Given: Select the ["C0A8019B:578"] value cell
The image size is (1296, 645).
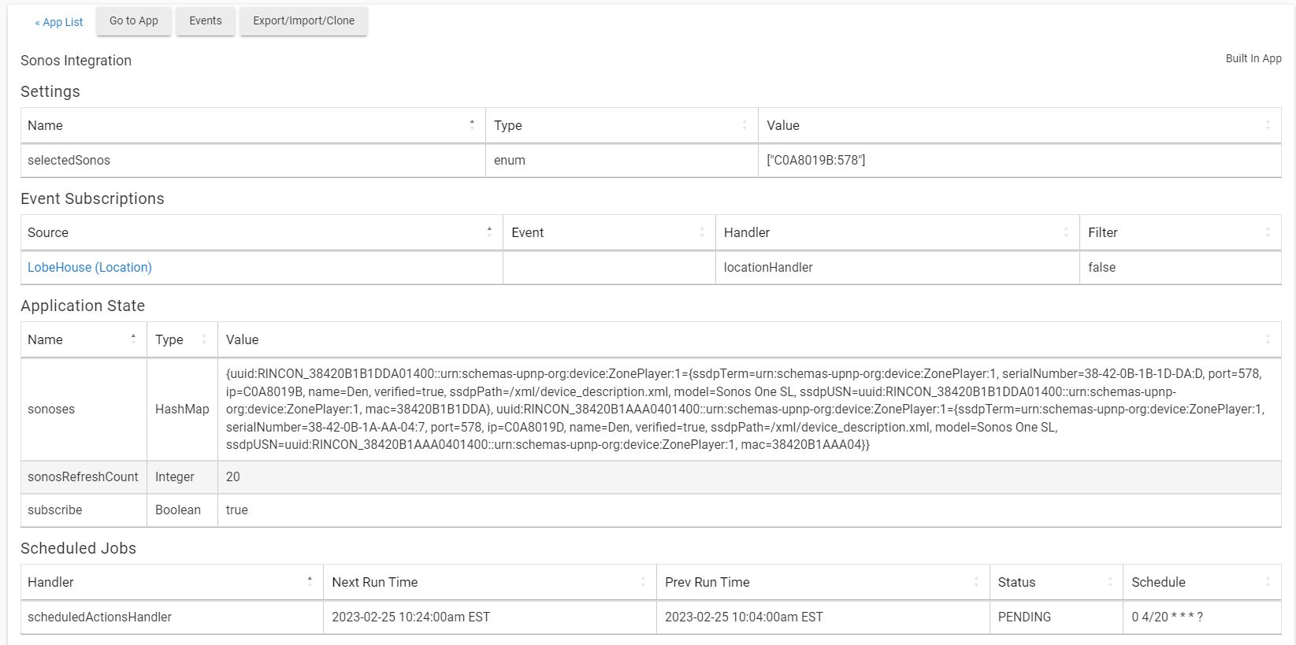Looking at the screenshot, I should [1019, 160].
